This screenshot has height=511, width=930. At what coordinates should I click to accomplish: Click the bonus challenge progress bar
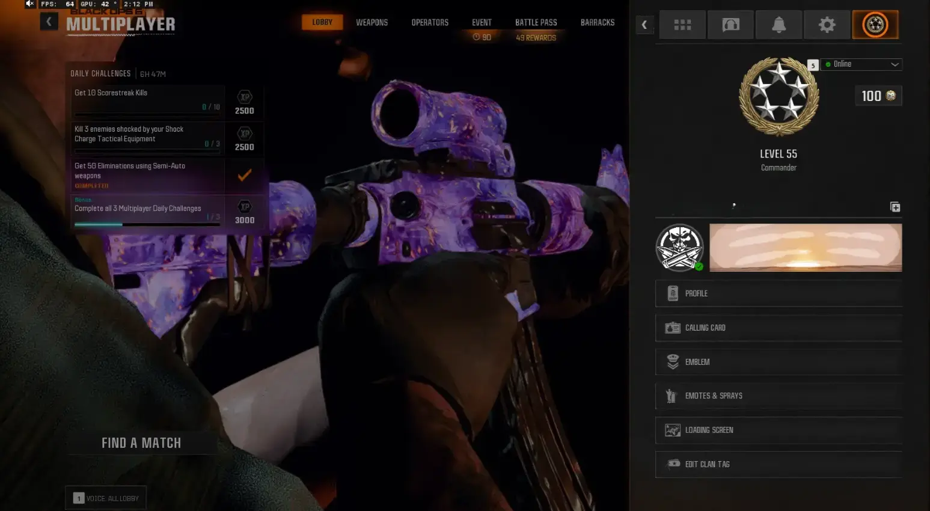click(x=147, y=224)
